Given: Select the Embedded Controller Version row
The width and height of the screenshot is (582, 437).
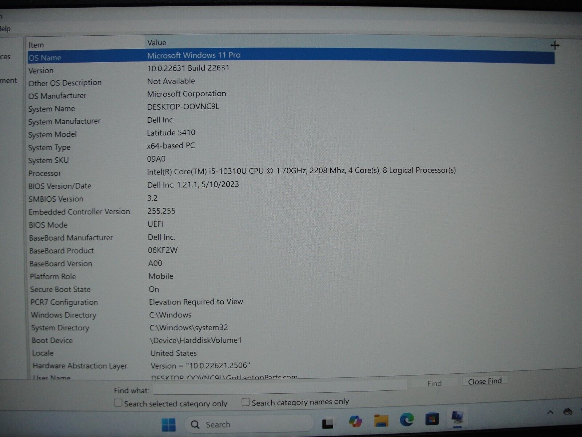Looking at the screenshot, I should [x=291, y=211].
